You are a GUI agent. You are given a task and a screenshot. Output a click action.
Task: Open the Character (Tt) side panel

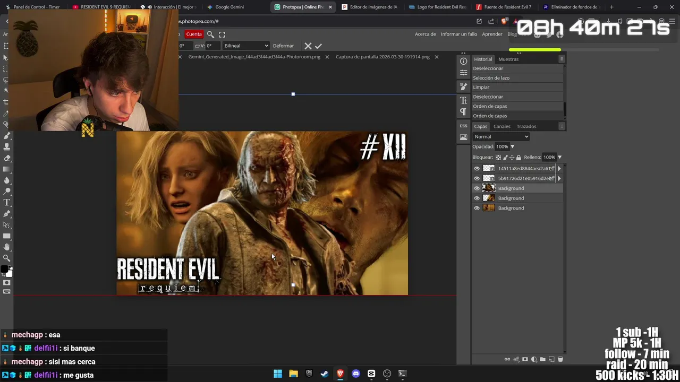(x=463, y=100)
